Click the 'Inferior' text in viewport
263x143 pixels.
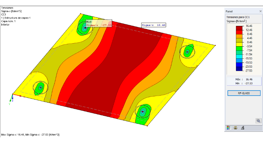[5, 25]
